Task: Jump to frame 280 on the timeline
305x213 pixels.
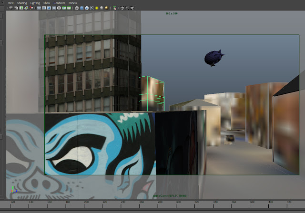Action: [160, 202]
